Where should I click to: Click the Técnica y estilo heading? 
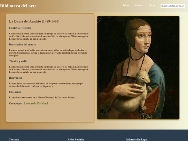tap(18, 61)
